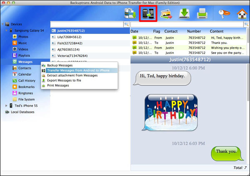
Task: Click the Happy Birthday image attachment
Action: (x=170, y=112)
